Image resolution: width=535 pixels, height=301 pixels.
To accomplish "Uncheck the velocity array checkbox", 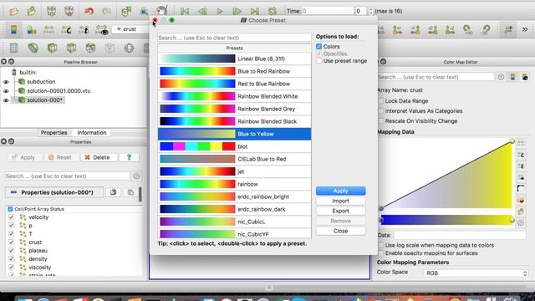I will [x=11, y=217].
